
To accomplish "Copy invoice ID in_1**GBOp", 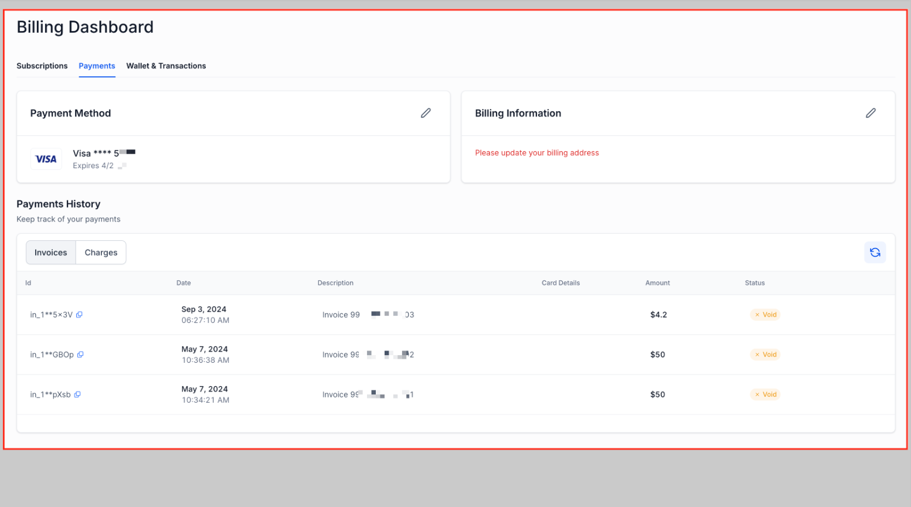I will click(x=81, y=355).
